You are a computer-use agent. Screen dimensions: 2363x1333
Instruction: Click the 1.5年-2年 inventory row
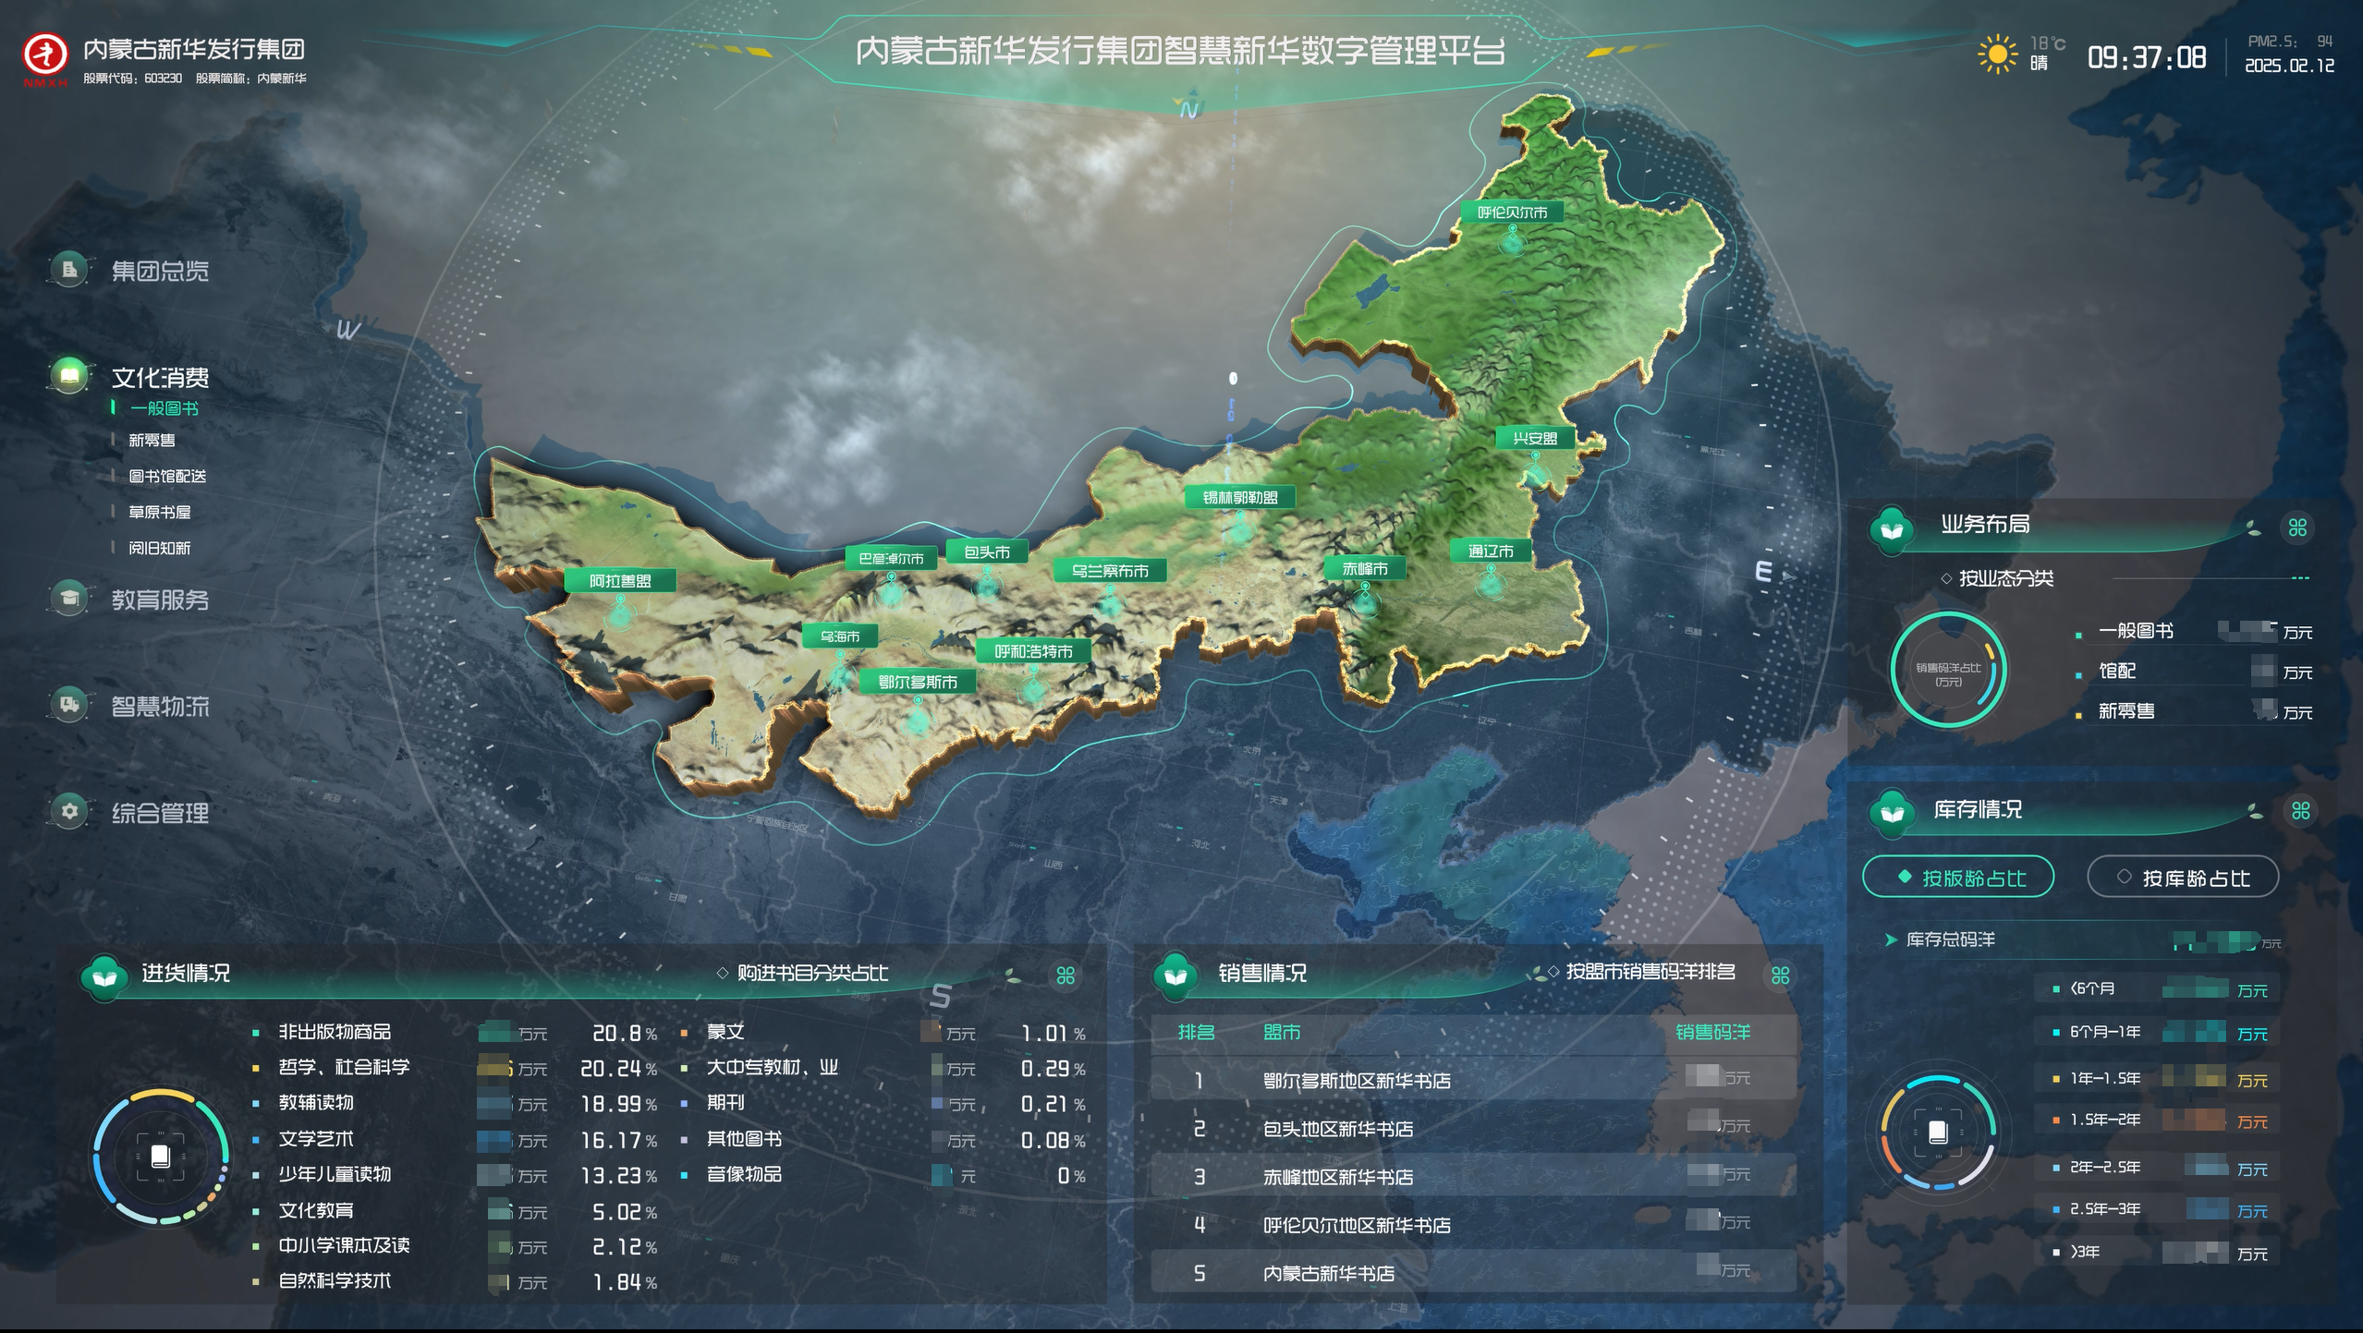tap(2158, 1120)
